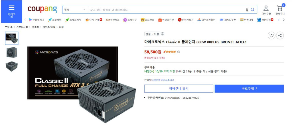Open the 카테고리 hamburger menu
This screenshot has width=292, height=127.
click(11, 11)
